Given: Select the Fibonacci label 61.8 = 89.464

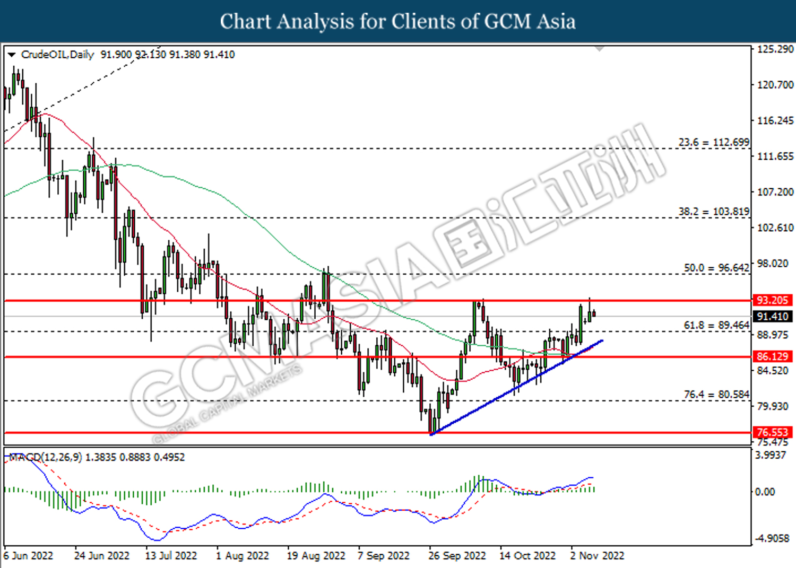Looking at the screenshot, I should [716, 325].
